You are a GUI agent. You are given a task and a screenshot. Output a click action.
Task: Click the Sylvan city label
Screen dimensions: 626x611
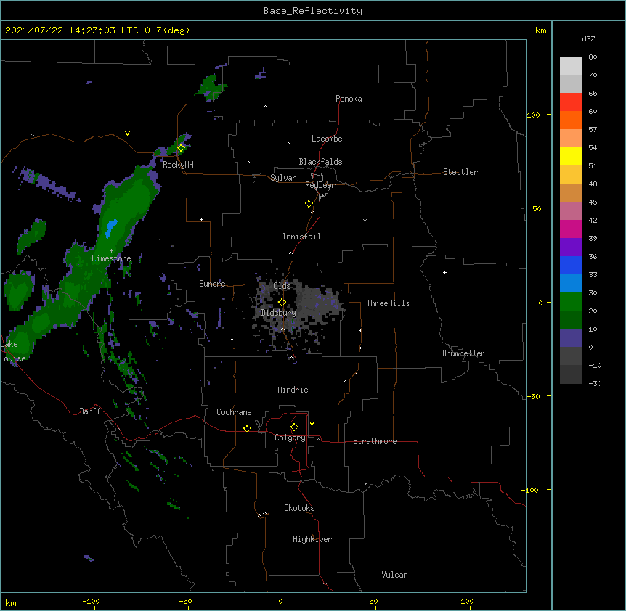point(283,178)
